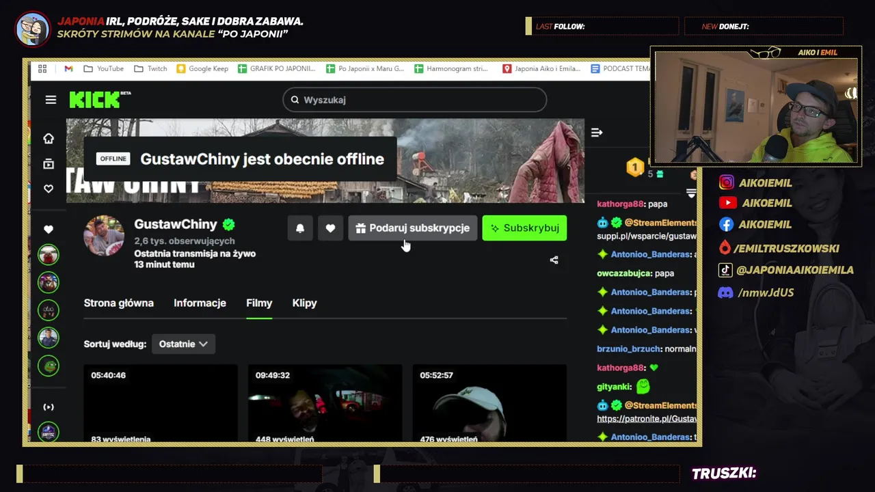Click the recommended live broadcast icon in sidebar
Screen dimensions: 875x492
(x=49, y=407)
